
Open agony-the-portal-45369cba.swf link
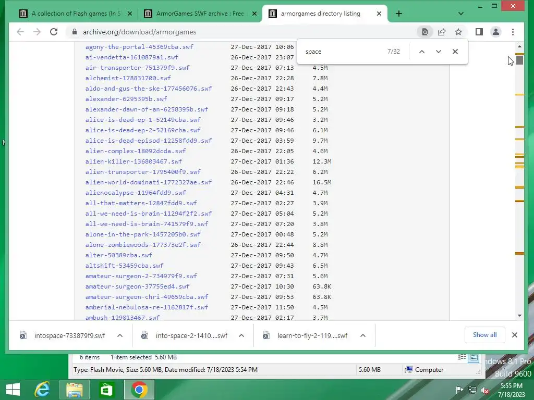(x=139, y=47)
